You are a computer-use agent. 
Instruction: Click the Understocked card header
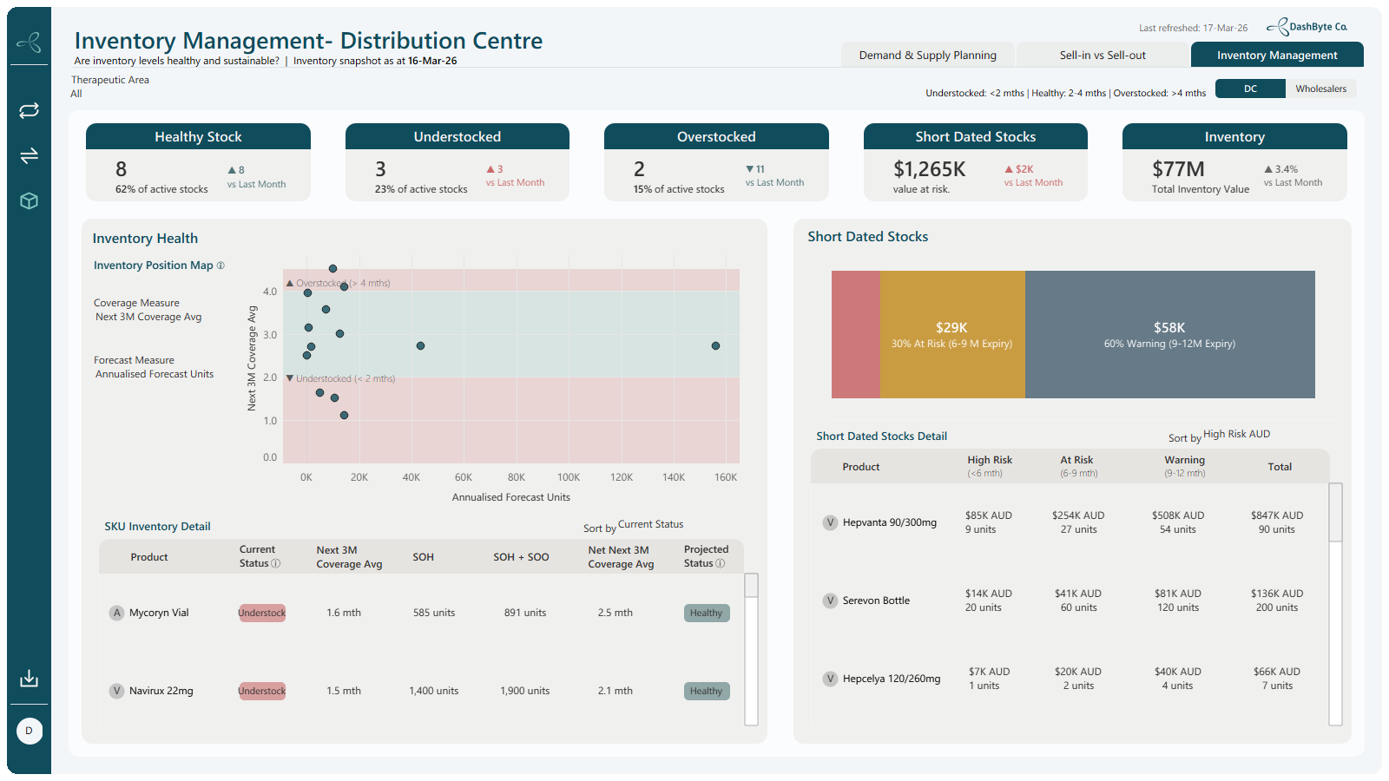tap(458, 136)
